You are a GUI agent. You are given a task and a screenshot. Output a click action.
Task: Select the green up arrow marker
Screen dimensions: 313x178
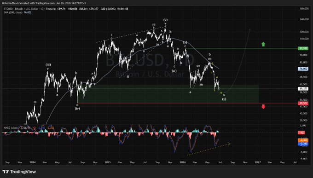263,44
